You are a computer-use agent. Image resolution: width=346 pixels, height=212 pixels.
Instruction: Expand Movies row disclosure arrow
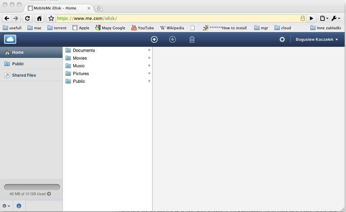point(150,58)
